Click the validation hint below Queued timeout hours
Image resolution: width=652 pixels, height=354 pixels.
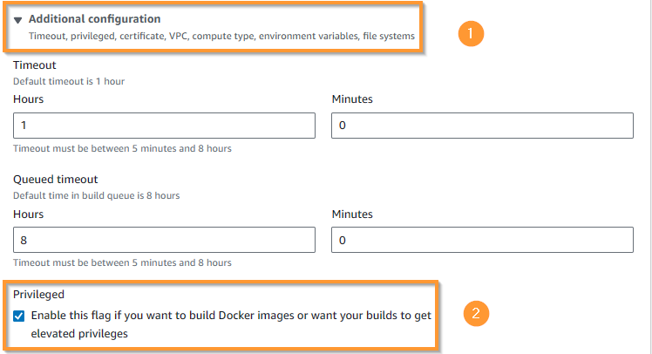[x=122, y=263]
